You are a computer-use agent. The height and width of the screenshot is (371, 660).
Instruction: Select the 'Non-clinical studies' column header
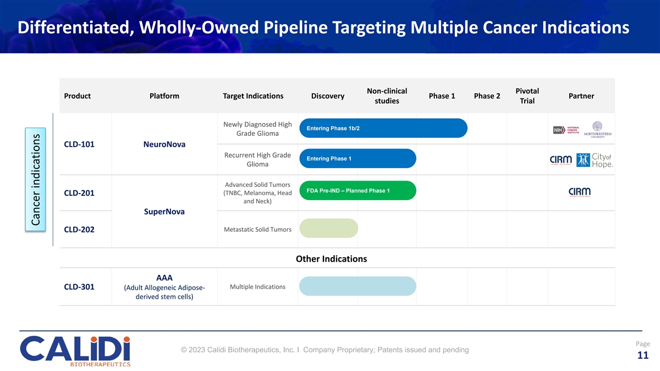pos(387,96)
